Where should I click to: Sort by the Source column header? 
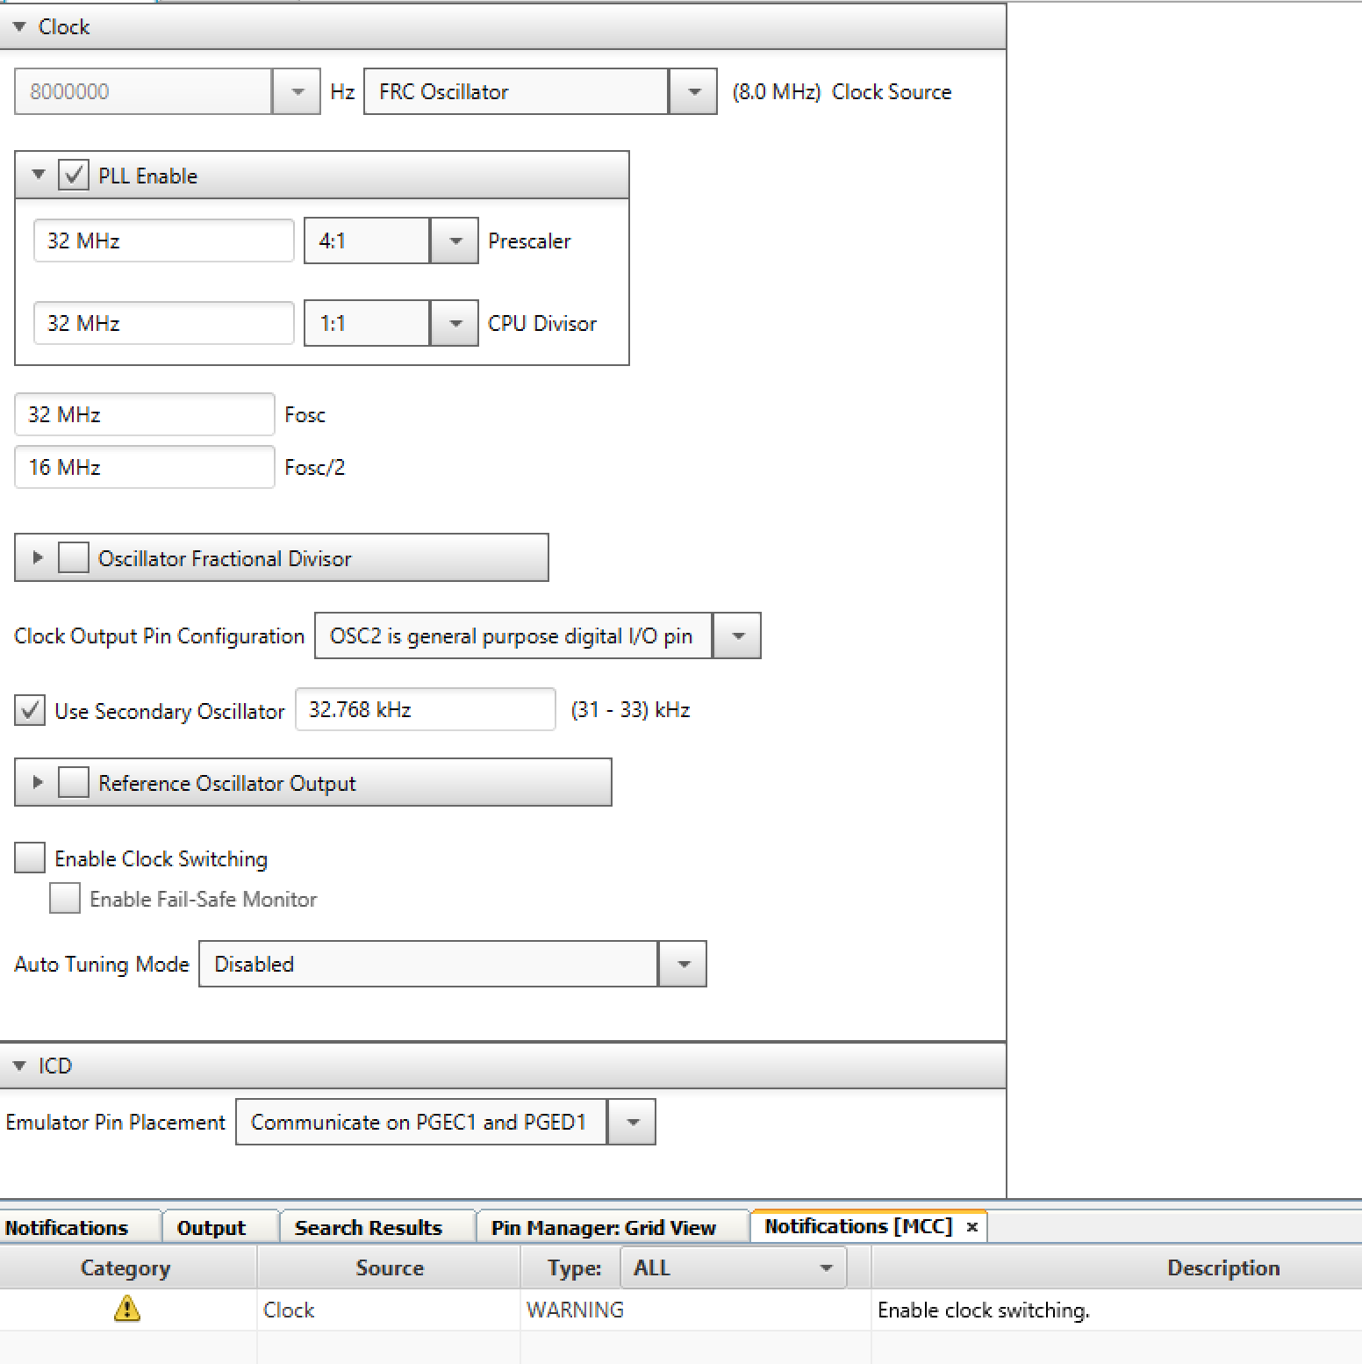(x=390, y=1267)
